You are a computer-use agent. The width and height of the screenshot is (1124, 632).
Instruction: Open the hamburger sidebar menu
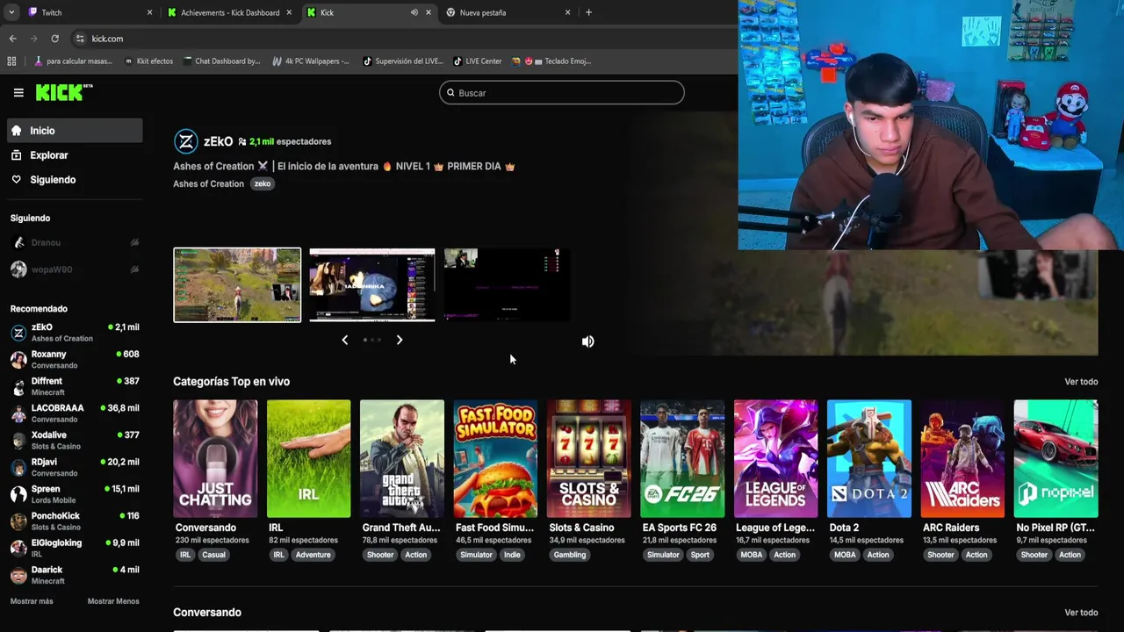pyautogui.click(x=18, y=92)
